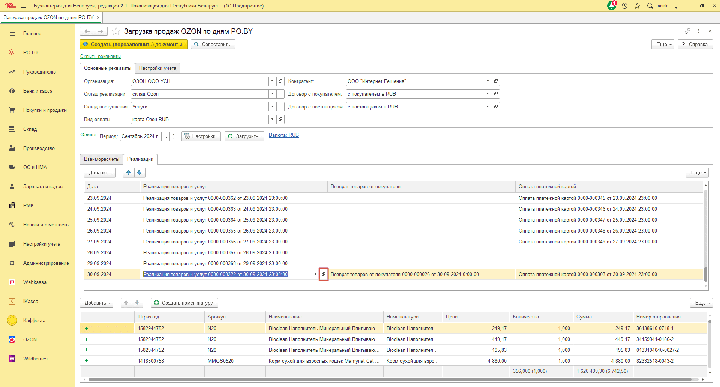The image size is (720, 387).
Task: Open Еще menu of realizations table
Action: pyautogui.click(x=697, y=172)
